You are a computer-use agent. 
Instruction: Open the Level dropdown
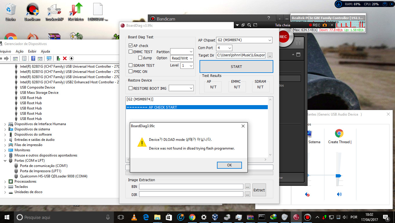coord(187,66)
